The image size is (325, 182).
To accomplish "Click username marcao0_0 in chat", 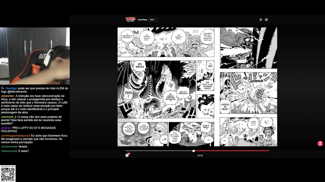I will point(9,117).
